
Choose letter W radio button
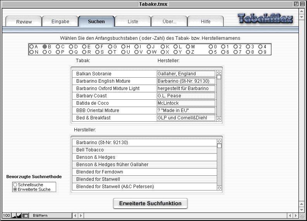(149, 52)
